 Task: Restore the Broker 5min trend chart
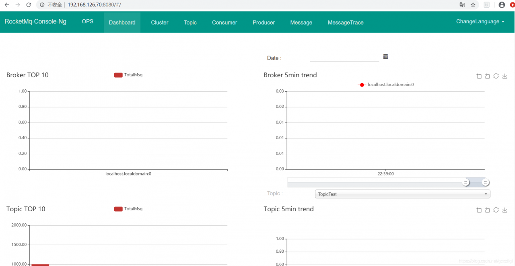[x=496, y=76]
